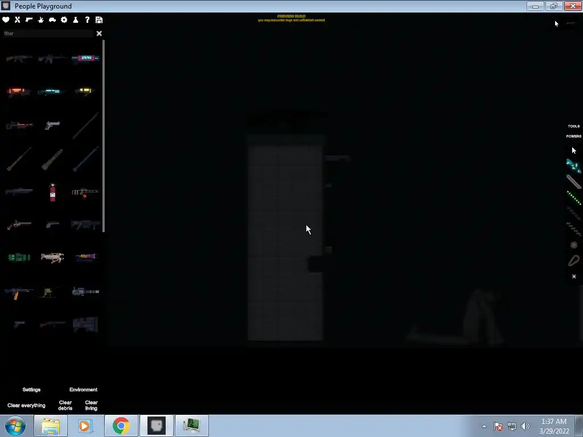
Task: Select the flintlock pistol item
Action: 19,224
